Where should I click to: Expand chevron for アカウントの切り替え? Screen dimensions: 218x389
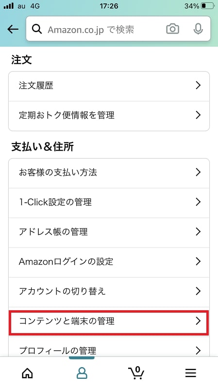click(x=198, y=291)
